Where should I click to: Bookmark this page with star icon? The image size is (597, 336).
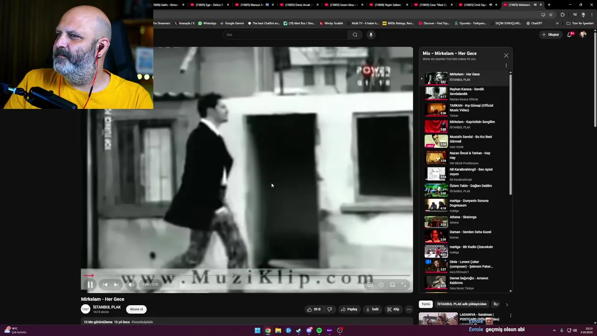551,14
